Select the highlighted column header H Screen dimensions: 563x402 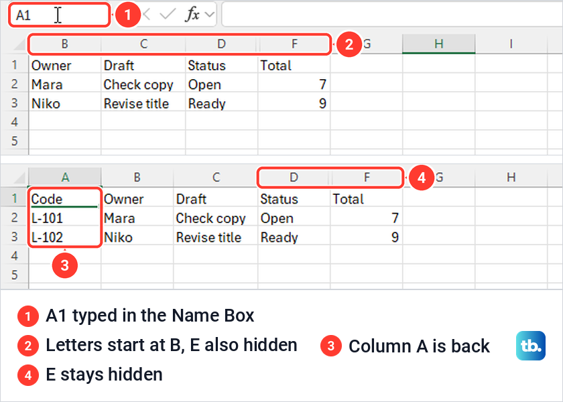(439, 44)
